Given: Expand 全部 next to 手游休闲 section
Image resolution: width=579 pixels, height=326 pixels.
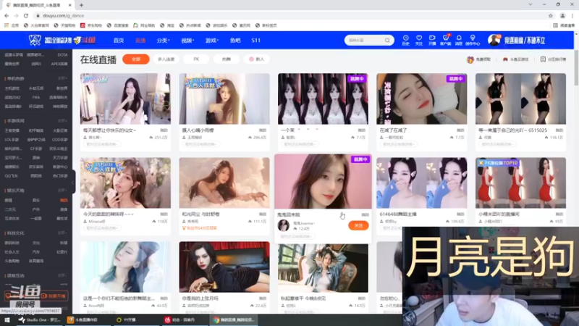Looking at the screenshot, I should click(x=62, y=121).
